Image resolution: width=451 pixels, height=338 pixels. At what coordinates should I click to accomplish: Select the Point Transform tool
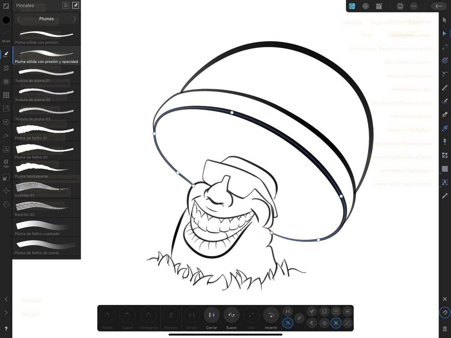click(x=445, y=47)
